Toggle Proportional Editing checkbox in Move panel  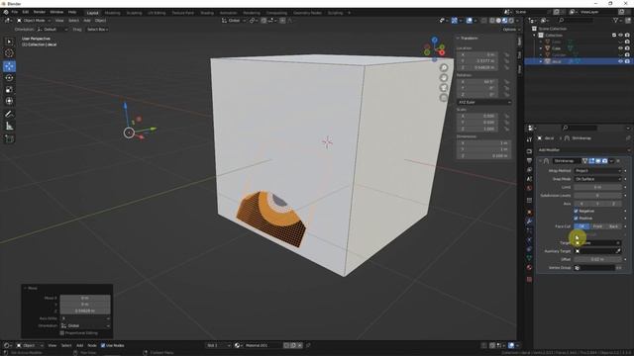click(x=61, y=333)
